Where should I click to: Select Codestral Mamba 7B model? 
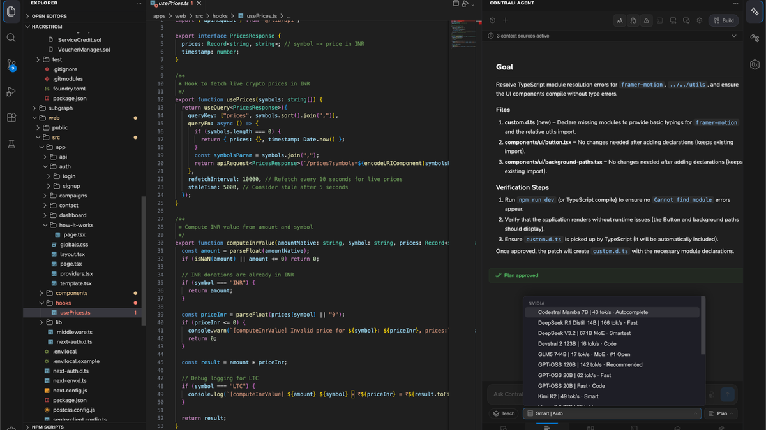point(612,312)
